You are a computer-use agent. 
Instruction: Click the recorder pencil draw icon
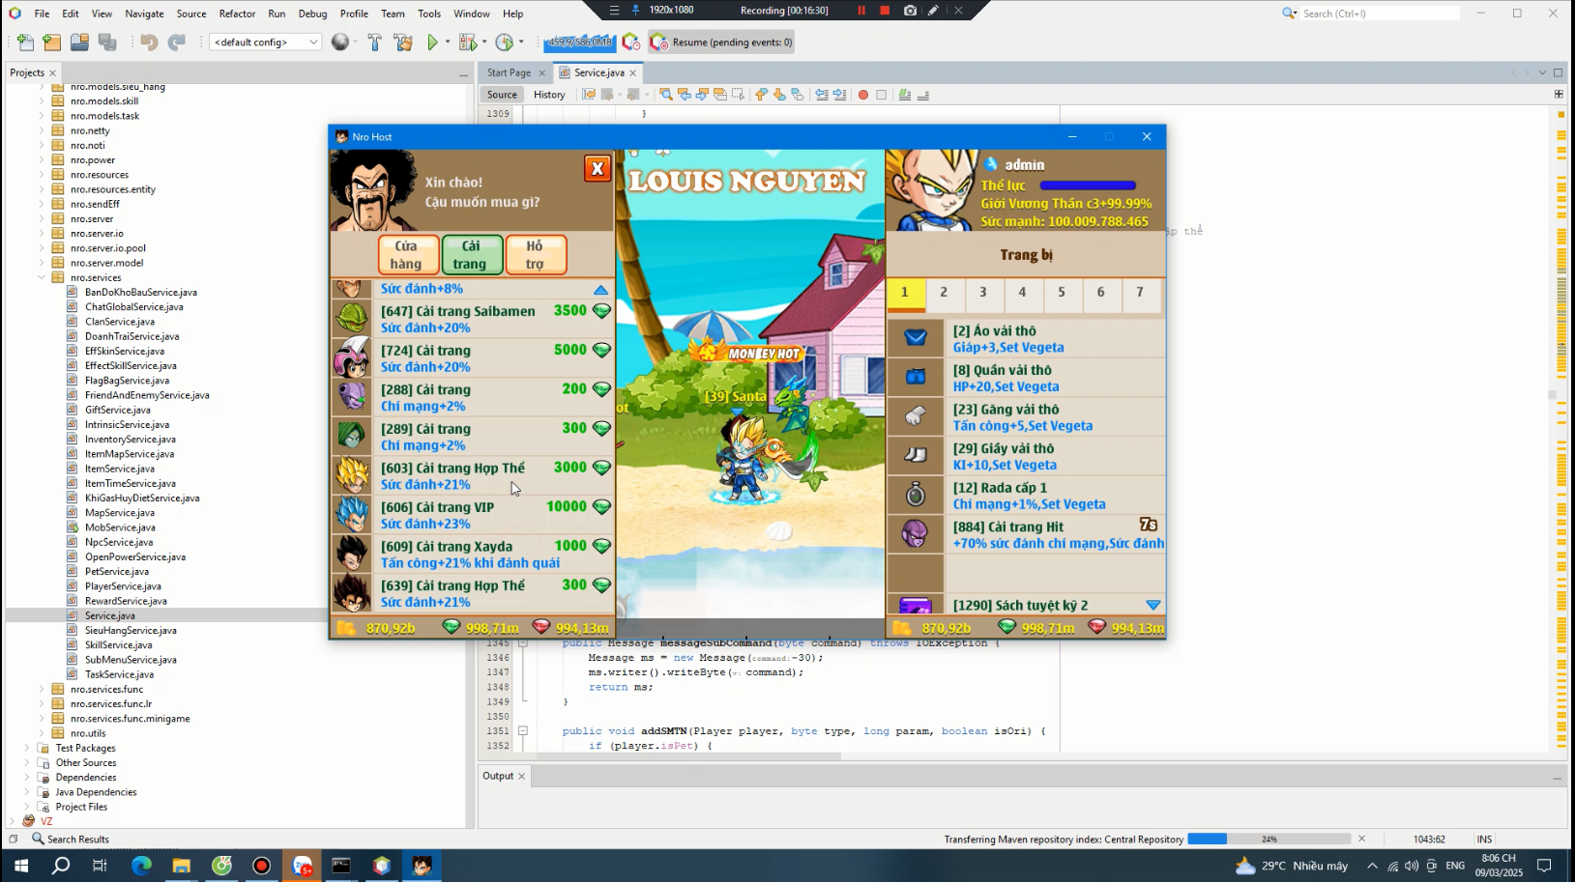point(933,10)
